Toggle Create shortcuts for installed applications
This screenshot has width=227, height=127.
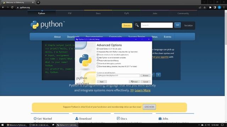tap(98, 55)
